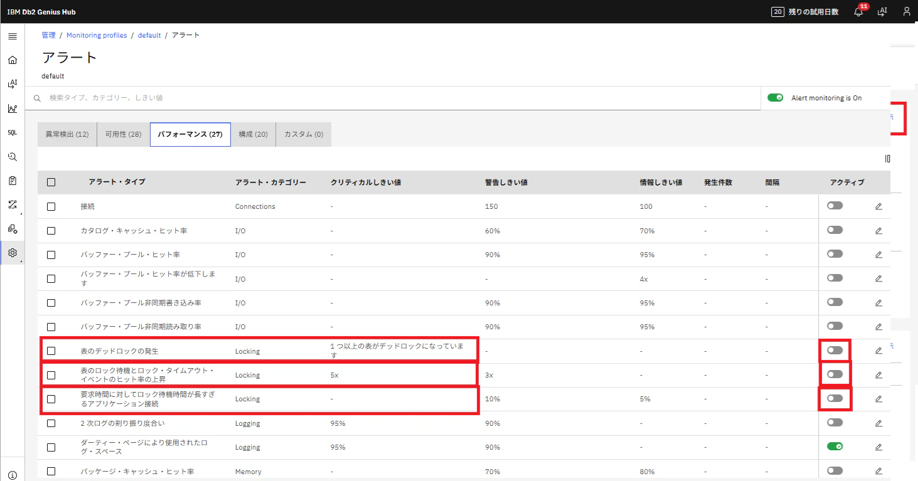Open the Monitoring profiles breadcrumb link
The height and width of the screenshot is (481, 918).
[97, 35]
